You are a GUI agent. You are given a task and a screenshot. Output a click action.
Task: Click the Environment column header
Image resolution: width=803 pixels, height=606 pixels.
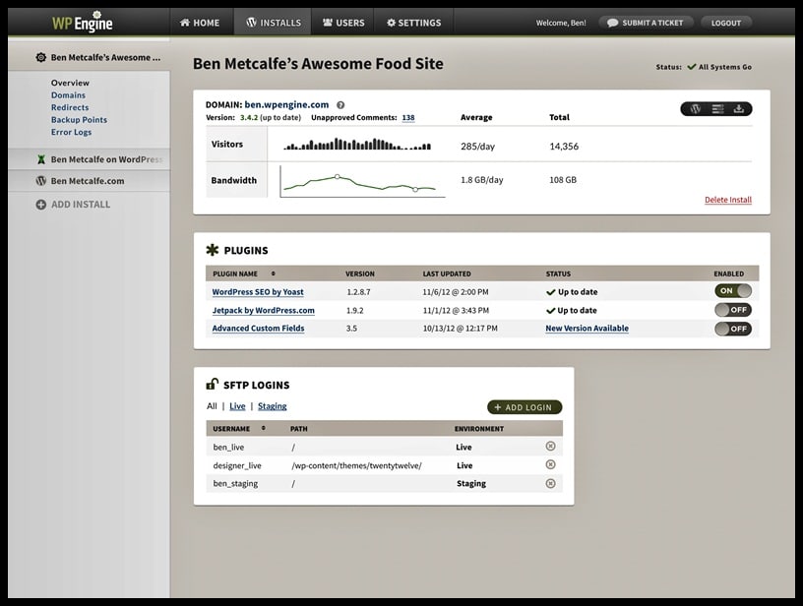(479, 429)
